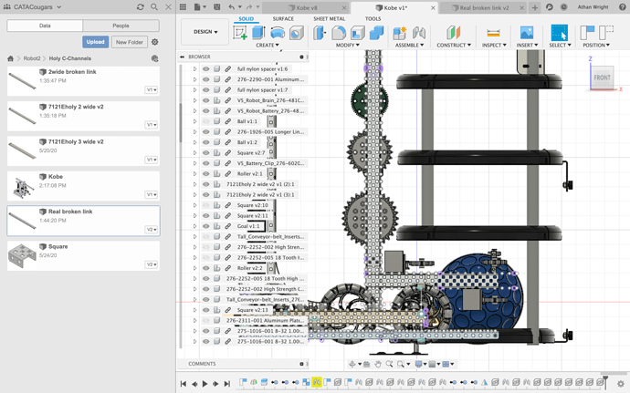
Task: Refresh the data panel
Action: coord(140,7)
